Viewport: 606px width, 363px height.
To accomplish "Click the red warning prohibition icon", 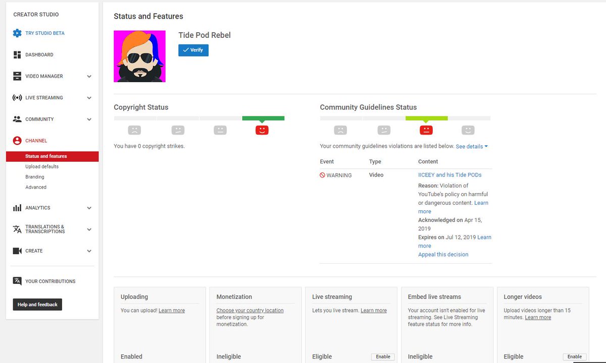I will click(323, 175).
